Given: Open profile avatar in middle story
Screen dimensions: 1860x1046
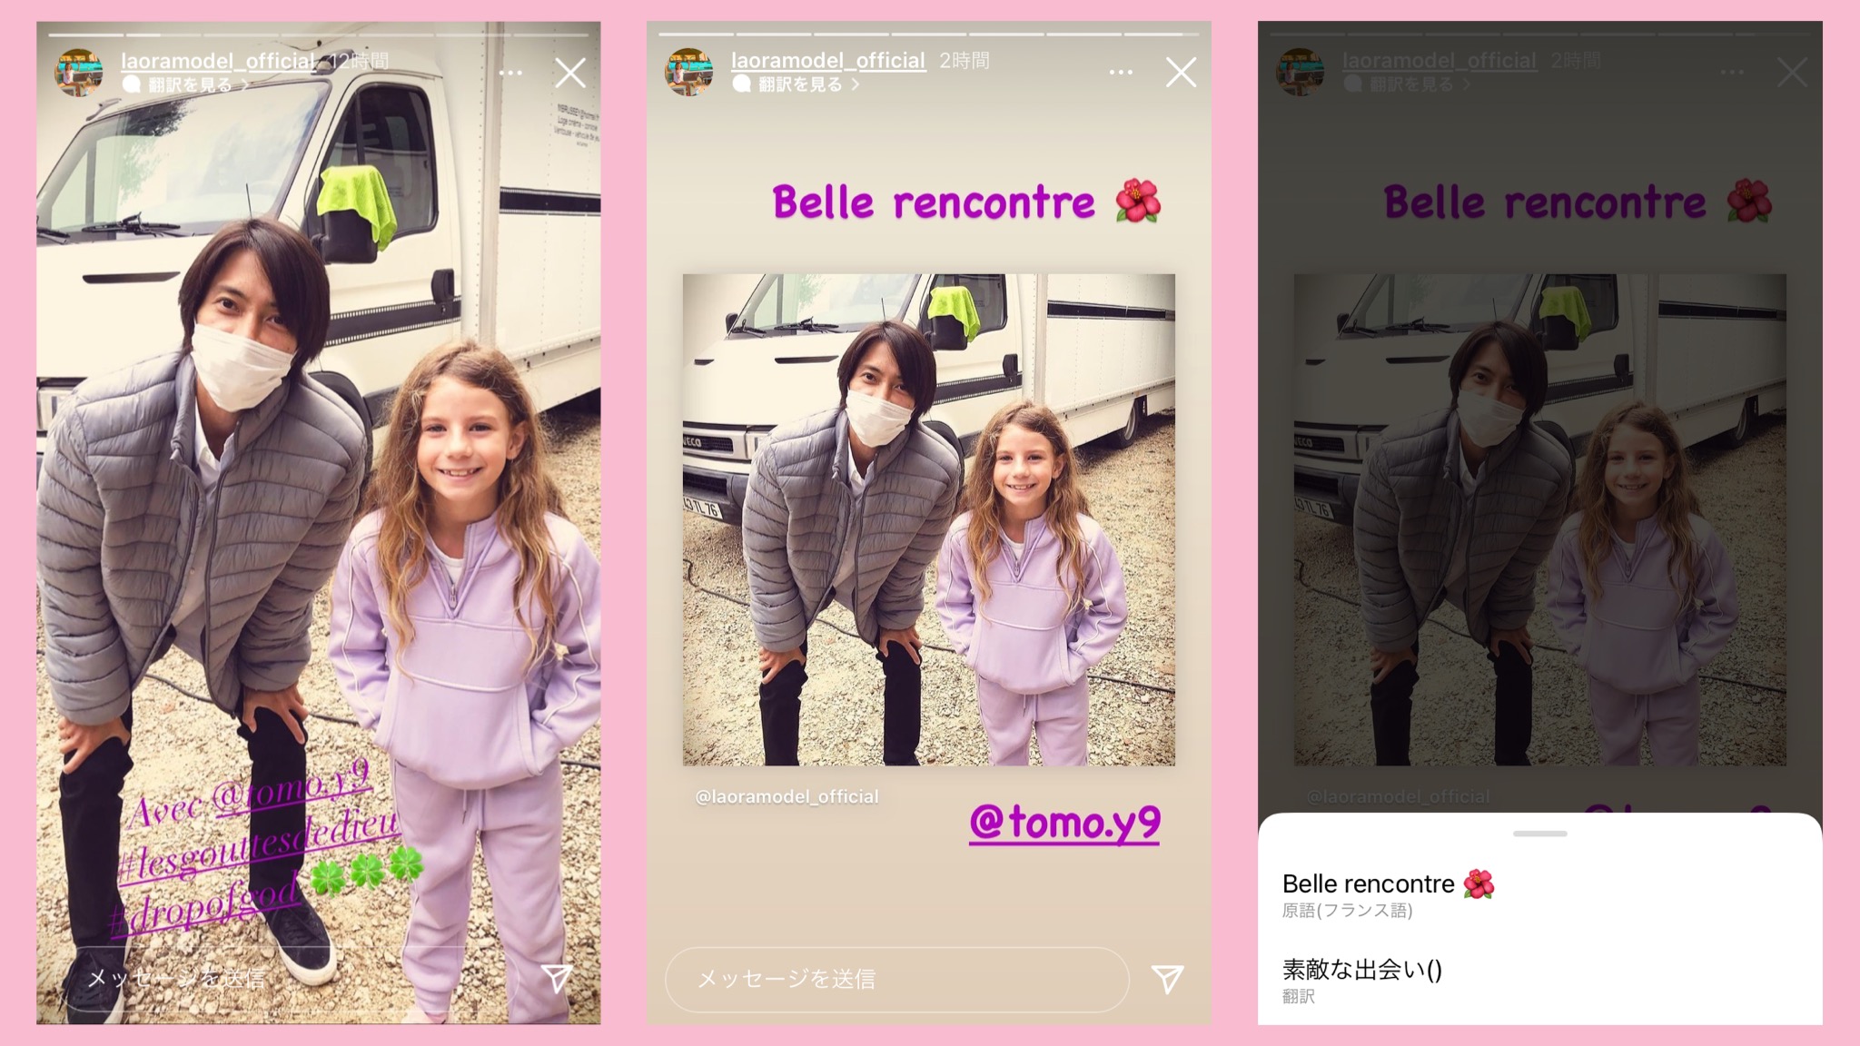Looking at the screenshot, I should (688, 72).
